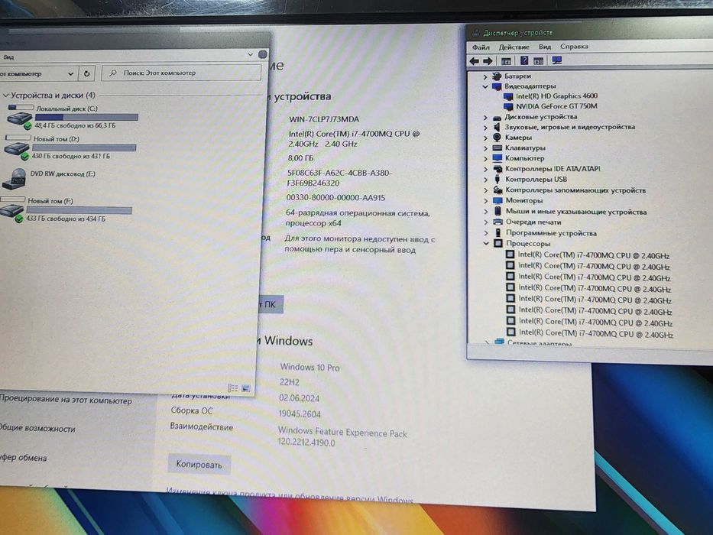The height and width of the screenshot is (535, 713).
Task: Open the Файл menu
Action: tap(481, 47)
